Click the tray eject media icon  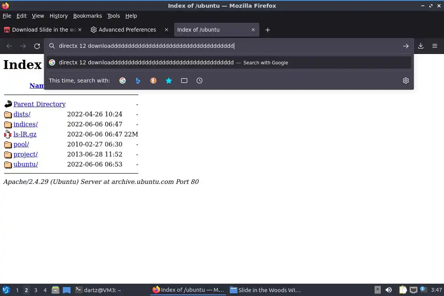pyautogui.click(x=377, y=290)
